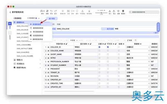This screenshot has width=167, height=104.
Task: Click the Database icon in the toolbar
Action: point(123,11)
